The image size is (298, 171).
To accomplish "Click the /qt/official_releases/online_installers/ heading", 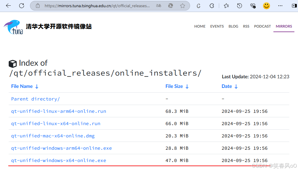I will [x=105, y=73].
